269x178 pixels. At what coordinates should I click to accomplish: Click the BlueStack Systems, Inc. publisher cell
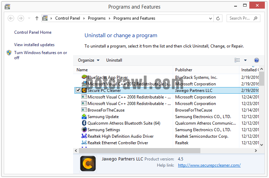click(x=196, y=77)
